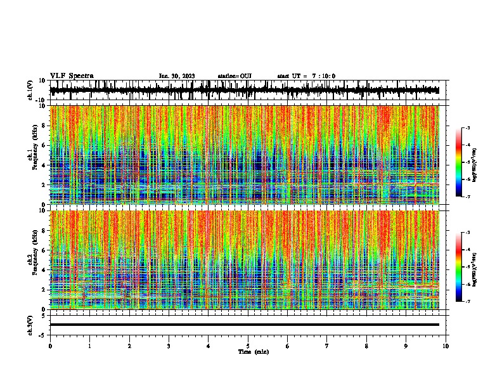Select the date text "Jan. 30, 2023"
This screenshot has height=388, width=502.
177,76
